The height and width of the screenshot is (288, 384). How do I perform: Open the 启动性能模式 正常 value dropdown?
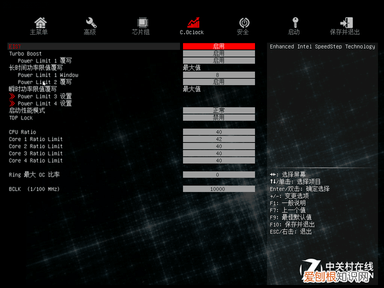[218, 110]
